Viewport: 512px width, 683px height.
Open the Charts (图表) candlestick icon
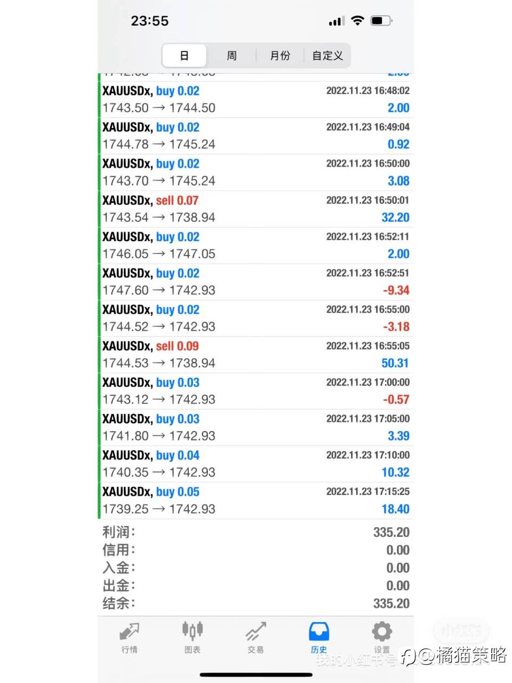click(193, 631)
